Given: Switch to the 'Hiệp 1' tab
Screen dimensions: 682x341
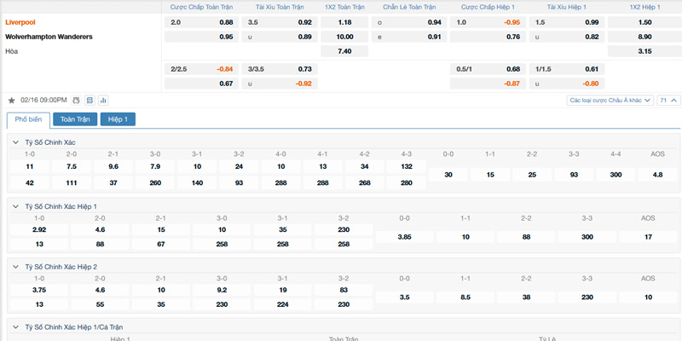Looking at the screenshot, I should point(118,119).
